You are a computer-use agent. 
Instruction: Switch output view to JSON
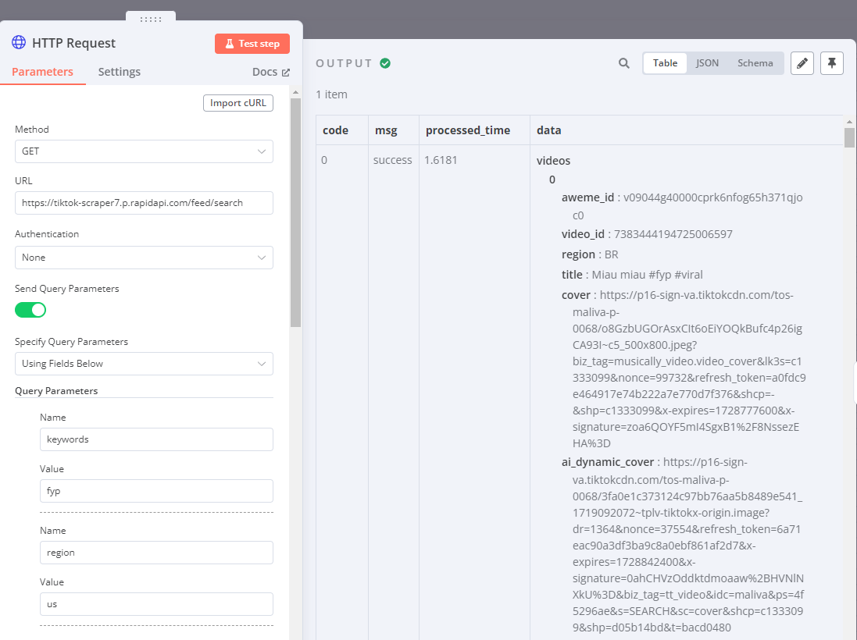click(x=707, y=63)
